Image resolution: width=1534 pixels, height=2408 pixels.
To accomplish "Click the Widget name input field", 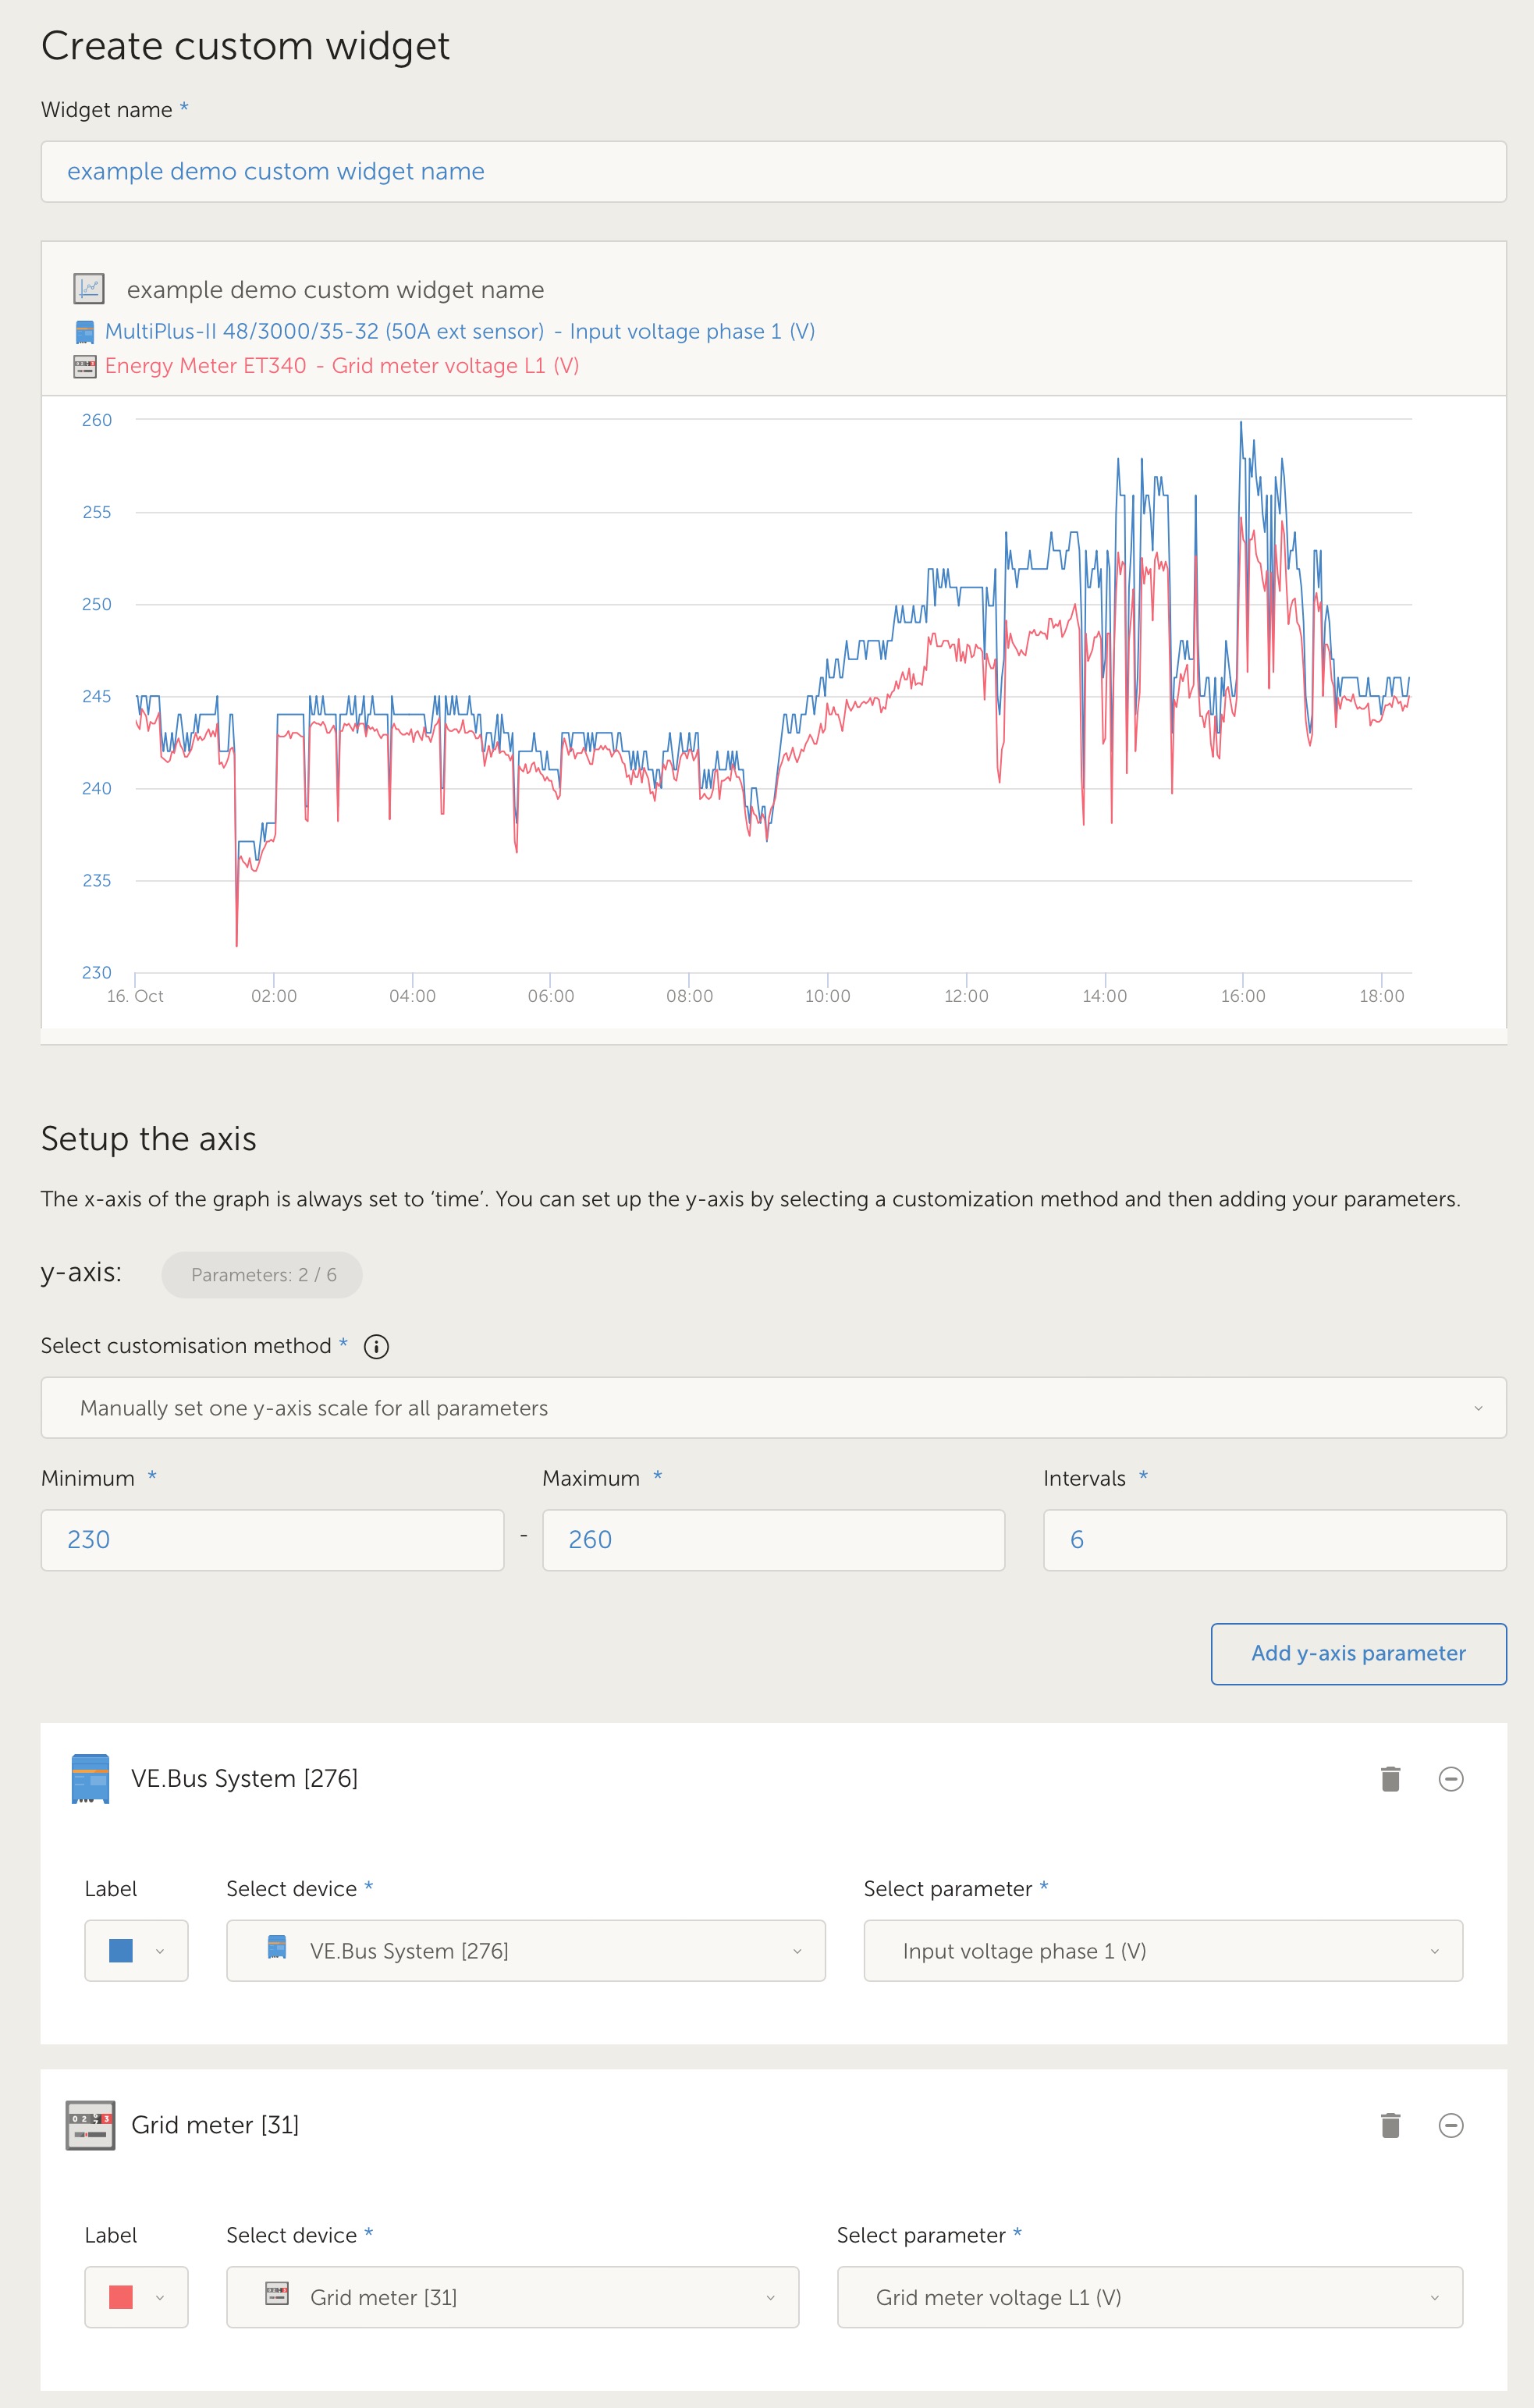I will tap(773, 172).
